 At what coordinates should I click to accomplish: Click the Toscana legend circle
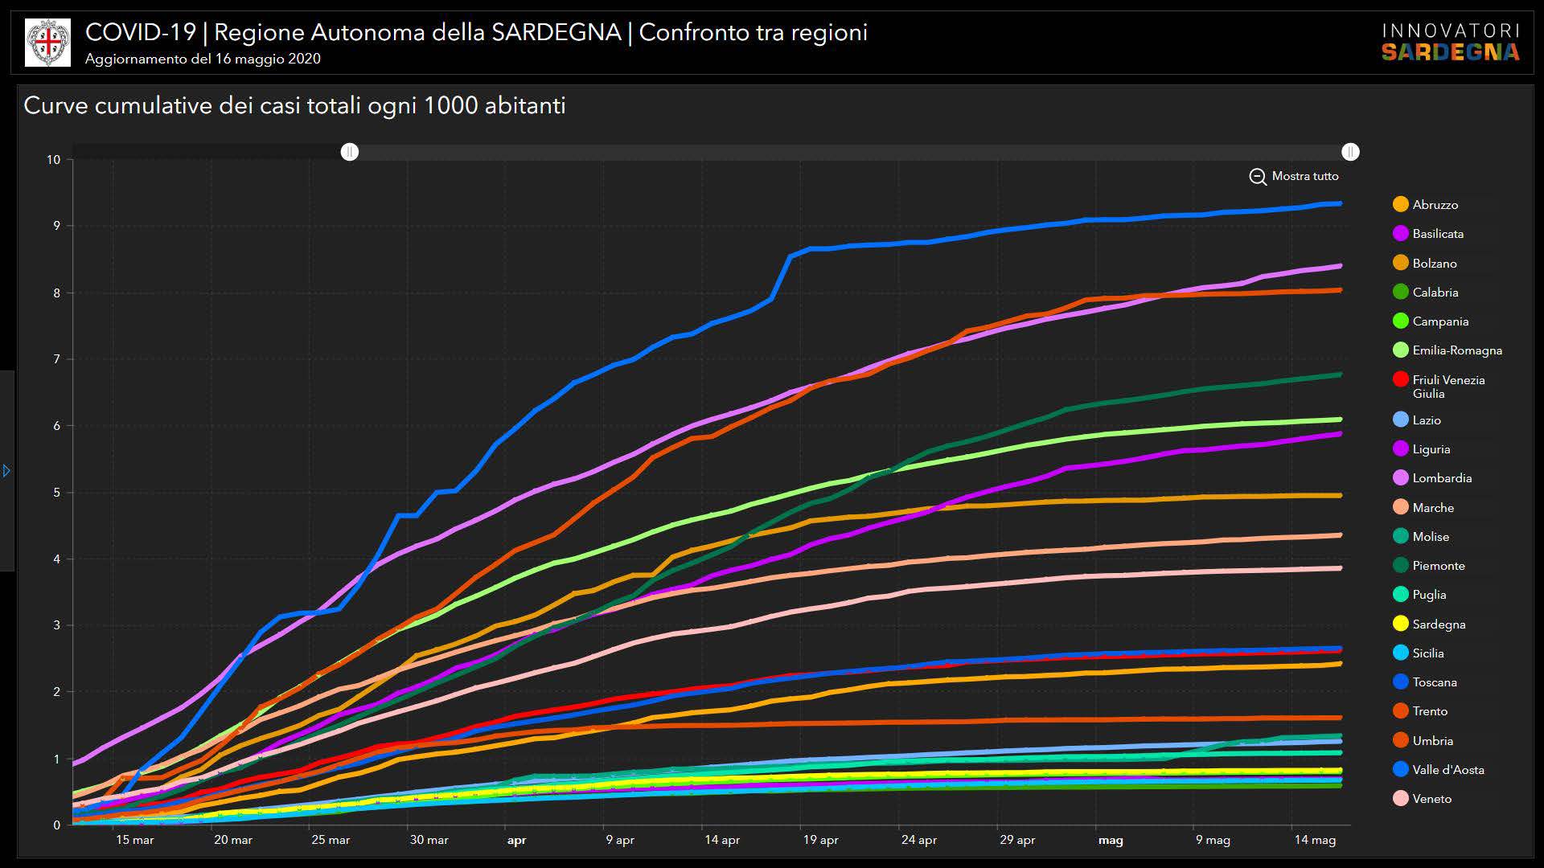[1401, 682]
